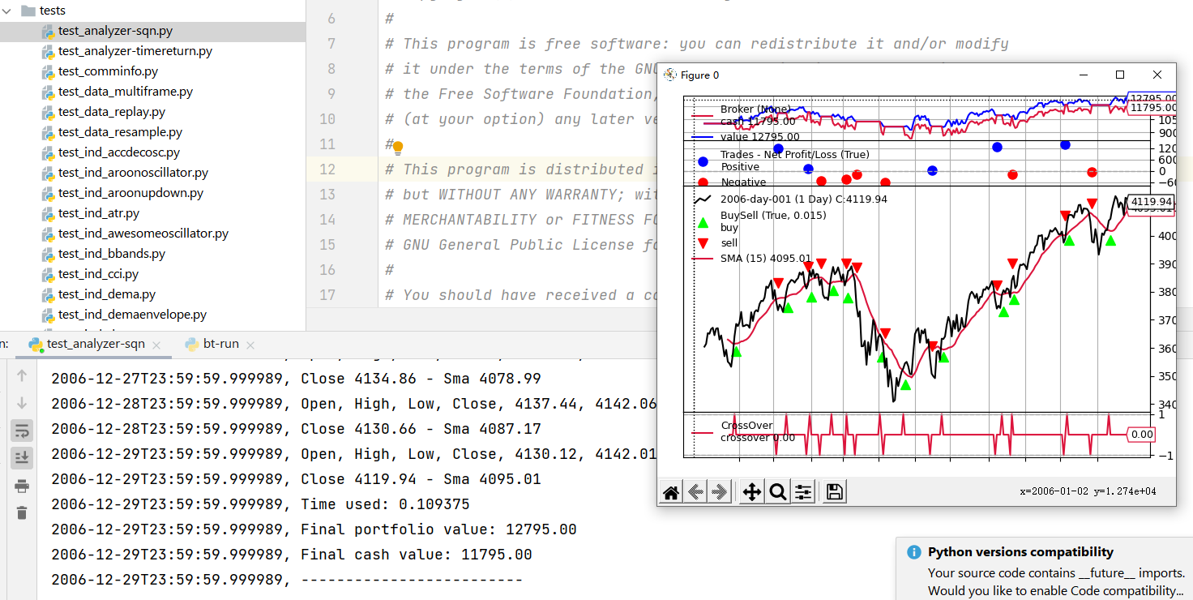Click the up-arrow icon in run panel

coord(22,375)
